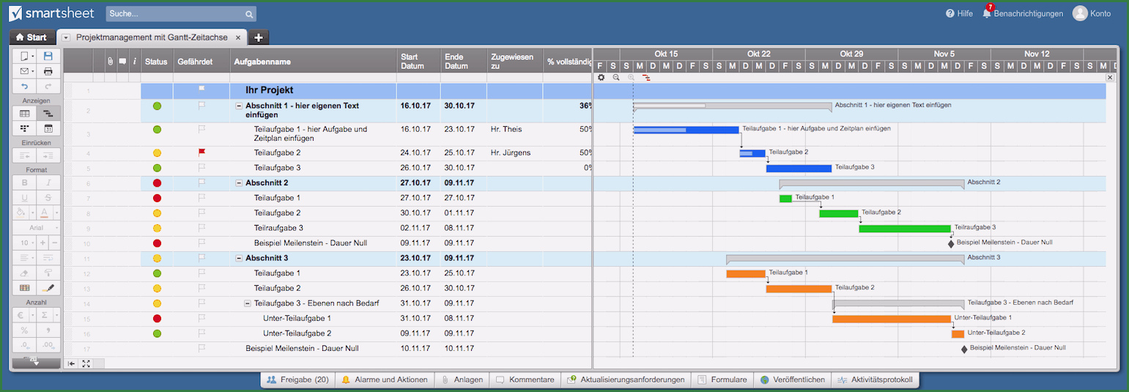Click the Save disk icon in left toolbar
The width and height of the screenshot is (1129, 392).
[48, 56]
